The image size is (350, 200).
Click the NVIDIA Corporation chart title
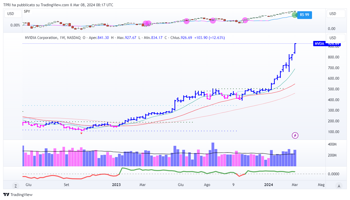[41, 38]
